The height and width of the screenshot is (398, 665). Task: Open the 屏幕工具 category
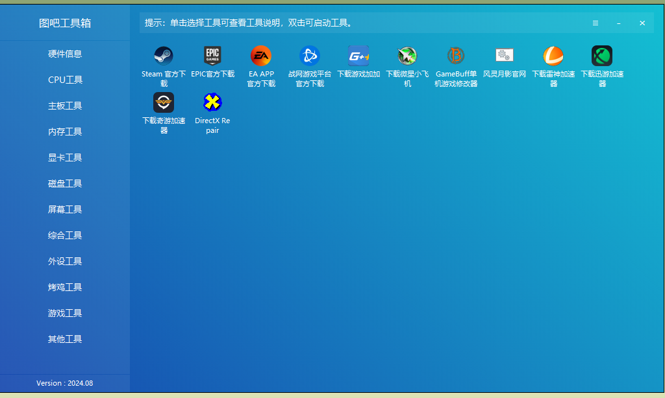[65, 209]
